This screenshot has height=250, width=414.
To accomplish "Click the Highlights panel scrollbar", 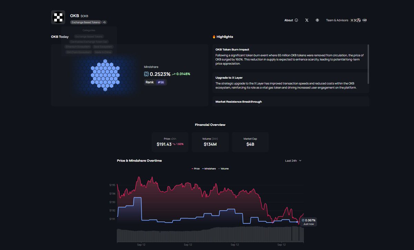I will click(x=368, y=64).
